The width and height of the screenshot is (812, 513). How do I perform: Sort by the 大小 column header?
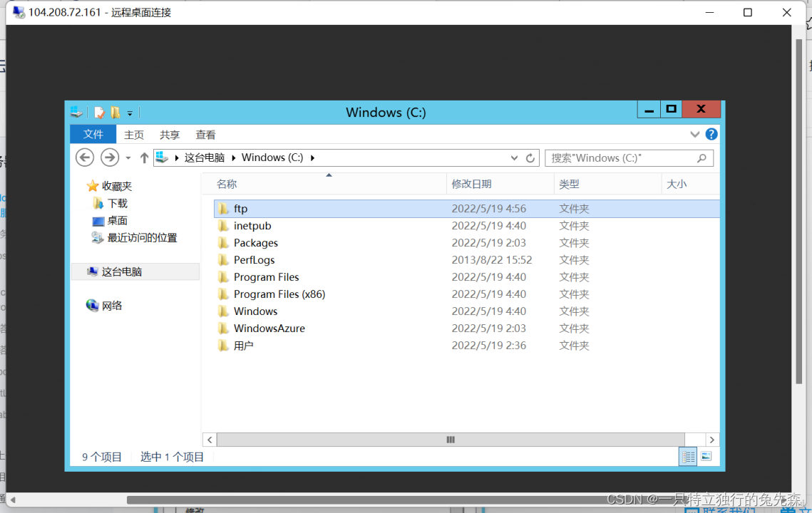[x=691, y=184]
